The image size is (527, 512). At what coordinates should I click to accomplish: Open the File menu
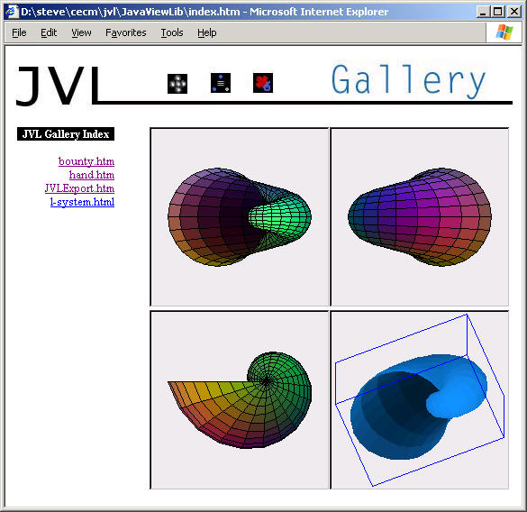[19, 32]
